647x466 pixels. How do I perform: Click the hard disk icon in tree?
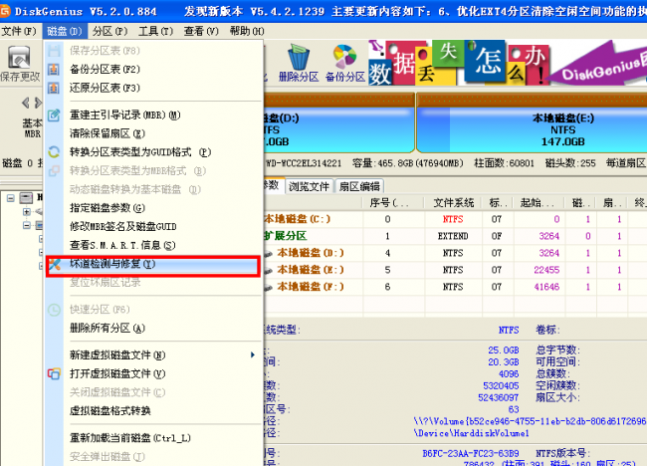(26, 198)
